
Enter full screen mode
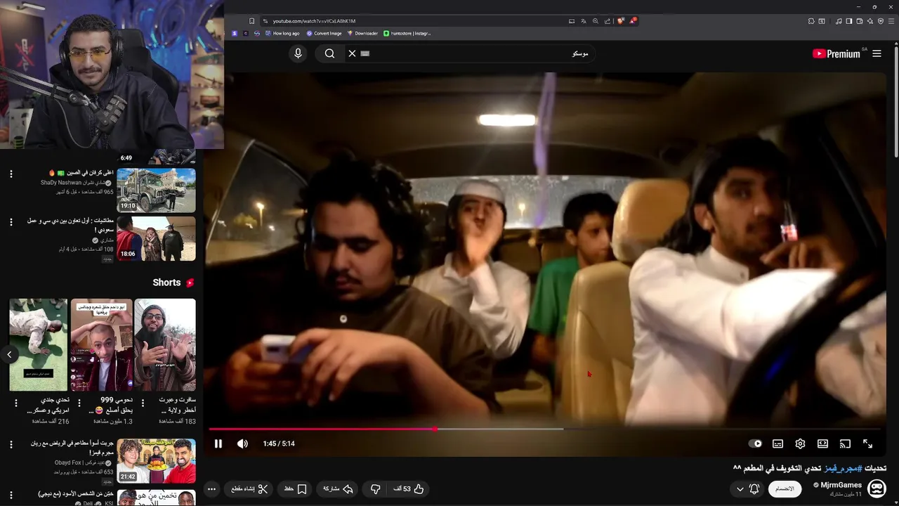tap(867, 443)
